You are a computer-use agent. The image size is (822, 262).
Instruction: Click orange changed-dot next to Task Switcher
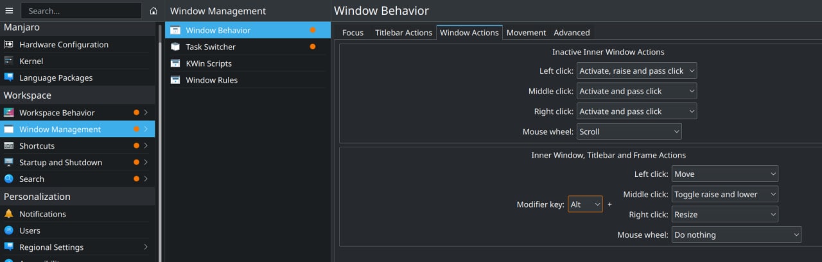click(313, 47)
